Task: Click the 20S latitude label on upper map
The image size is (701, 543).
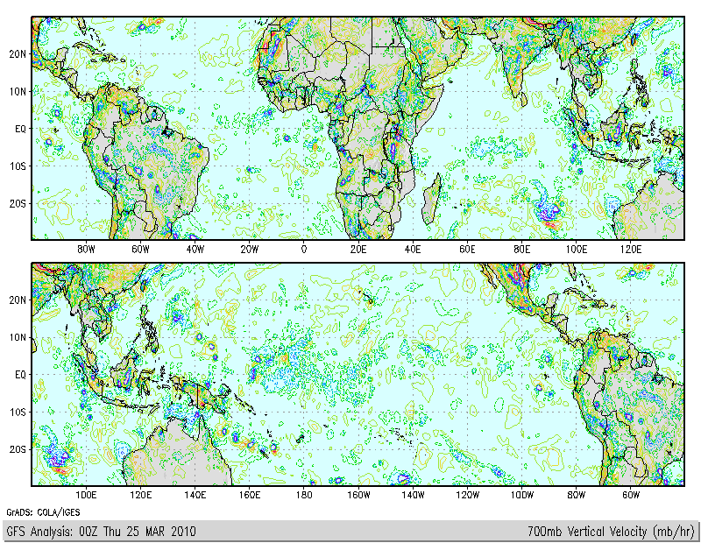Action: point(18,204)
